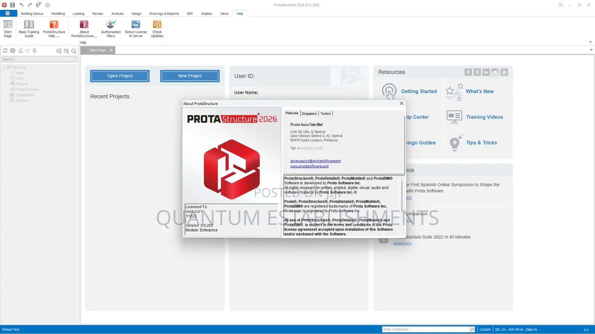595x334 pixels.
Task: Click the axes icon in structure panel toolbar
Action: tap(20, 50)
